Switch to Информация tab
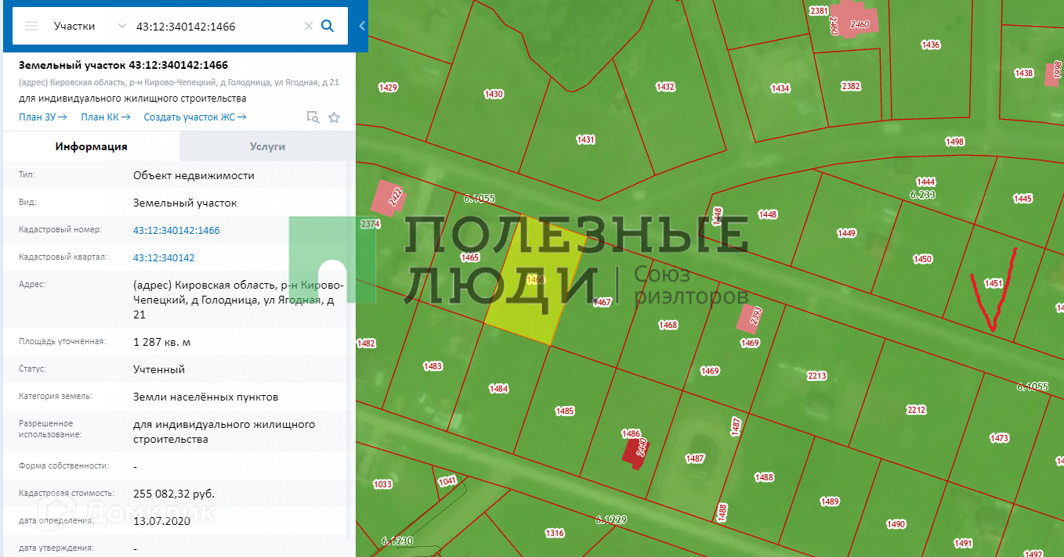This screenshot has width=1064, height=557. pyautogui.click(x=91, y=146)
